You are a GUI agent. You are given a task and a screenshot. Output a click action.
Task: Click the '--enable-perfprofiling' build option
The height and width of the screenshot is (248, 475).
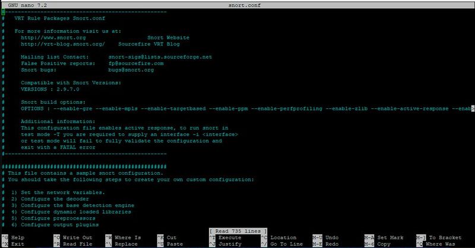click(x=287, y=108)
